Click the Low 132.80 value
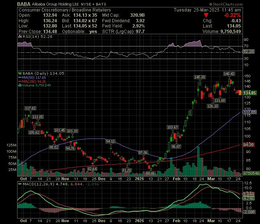 pos(50,26)
